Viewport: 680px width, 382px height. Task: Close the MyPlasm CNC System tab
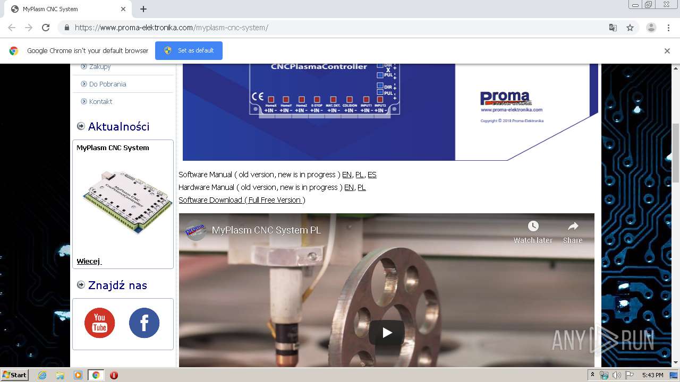(x=123, y=9)
